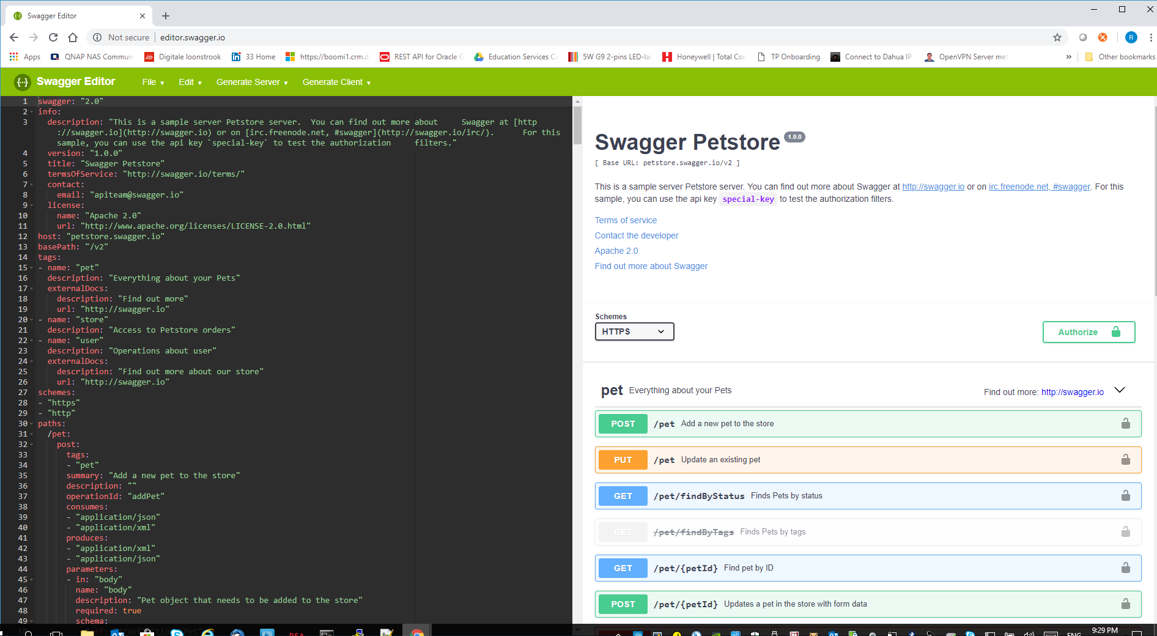Click the editor vertical scrollbar thumb
The width and height of the screenshot is (1157, 636).
[x=577, y=125]
